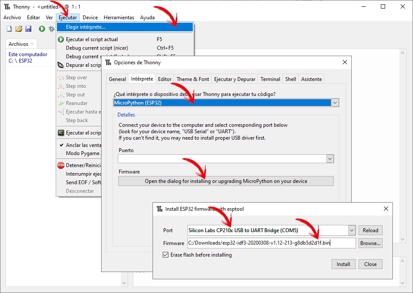413x293 pixels.
Task: Expand the MicroPython (ESP32) interpreter dropdown arrow
Action: pos(335,103)
